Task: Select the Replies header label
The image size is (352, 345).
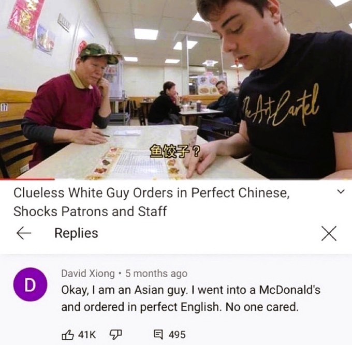Action: pos(76,233)
